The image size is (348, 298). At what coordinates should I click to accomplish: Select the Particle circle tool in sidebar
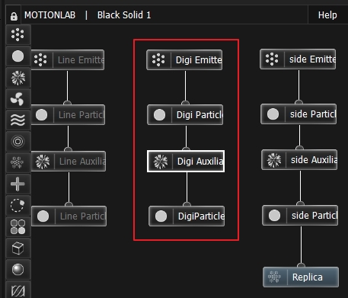pos(18,56)
